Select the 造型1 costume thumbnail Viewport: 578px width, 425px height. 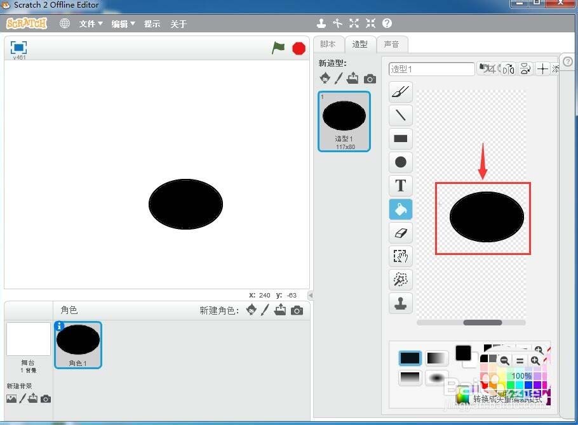(344, 121)
